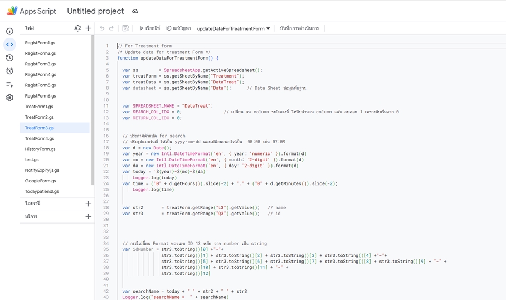506x300 pixels.
Task: Click the Apps Script logo
Action: click(x=12, y=11)
